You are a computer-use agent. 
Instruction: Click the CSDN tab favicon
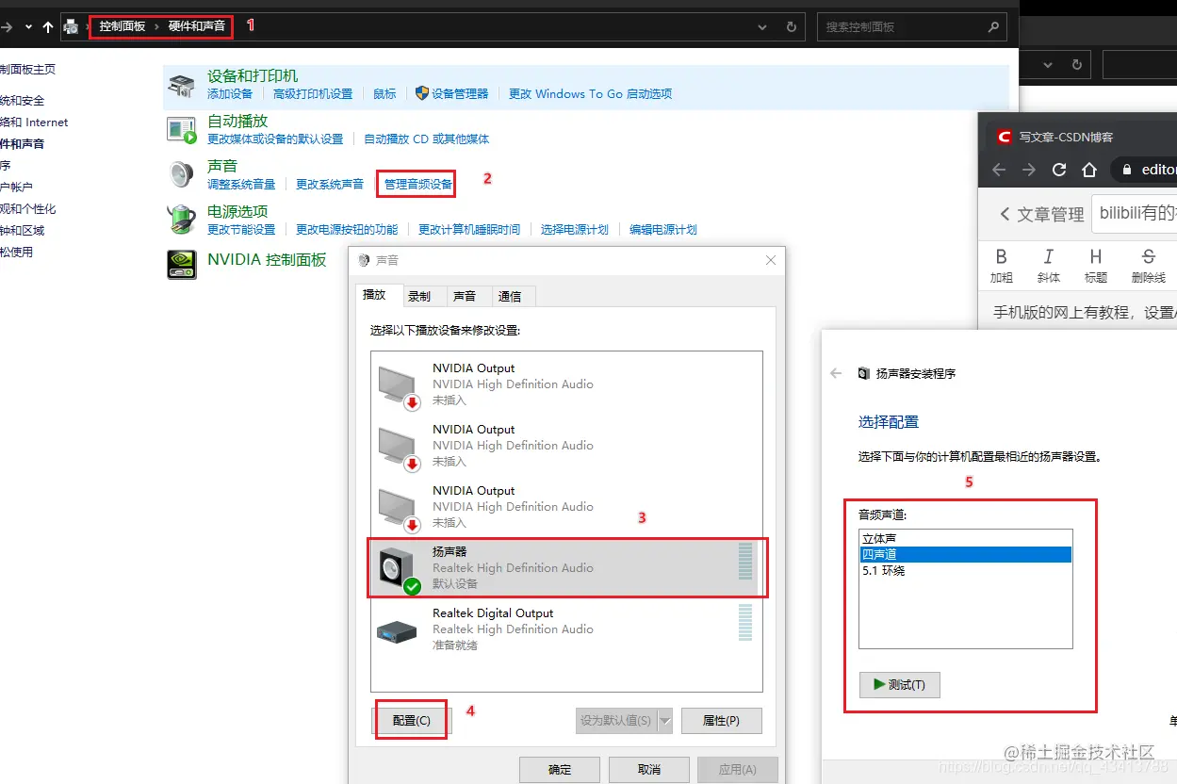[x=1004, y=137]
